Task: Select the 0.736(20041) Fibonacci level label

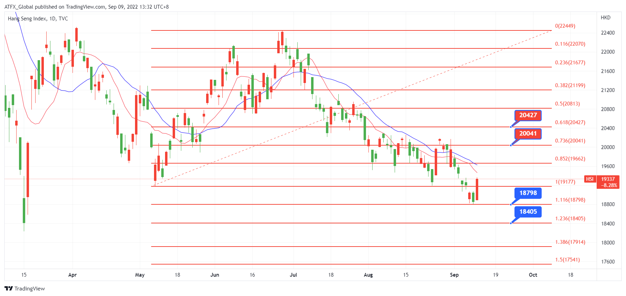Action: pyautogui.click(x=570, y=141)
